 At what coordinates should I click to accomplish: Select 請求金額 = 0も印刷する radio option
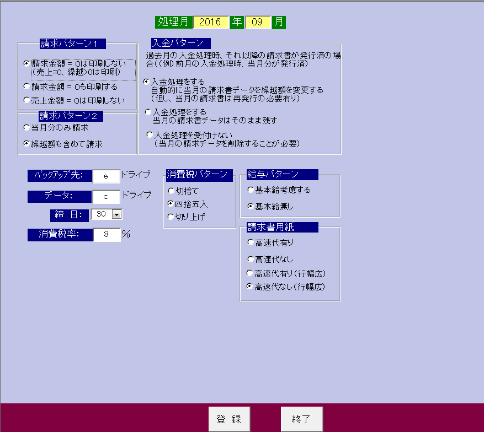coord(26,87)
